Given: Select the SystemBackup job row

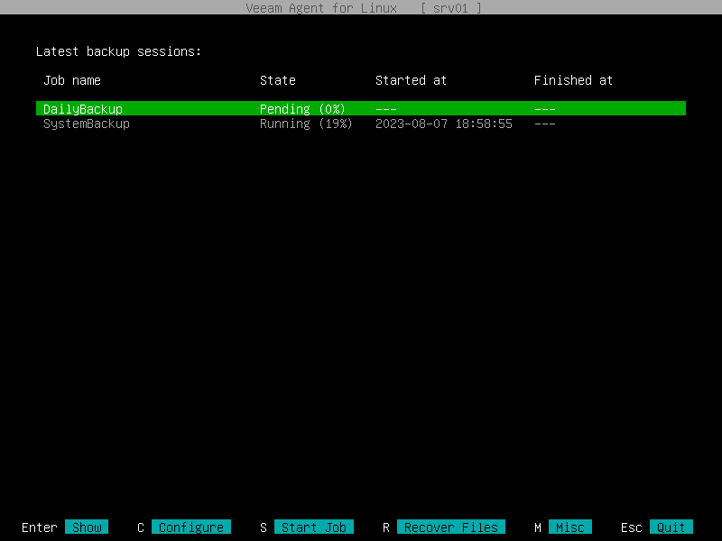Looking at the screenshot, I should (86, 124).
